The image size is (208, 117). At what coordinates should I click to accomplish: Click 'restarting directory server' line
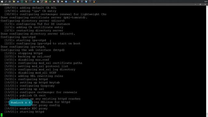[x=34, y=31]
